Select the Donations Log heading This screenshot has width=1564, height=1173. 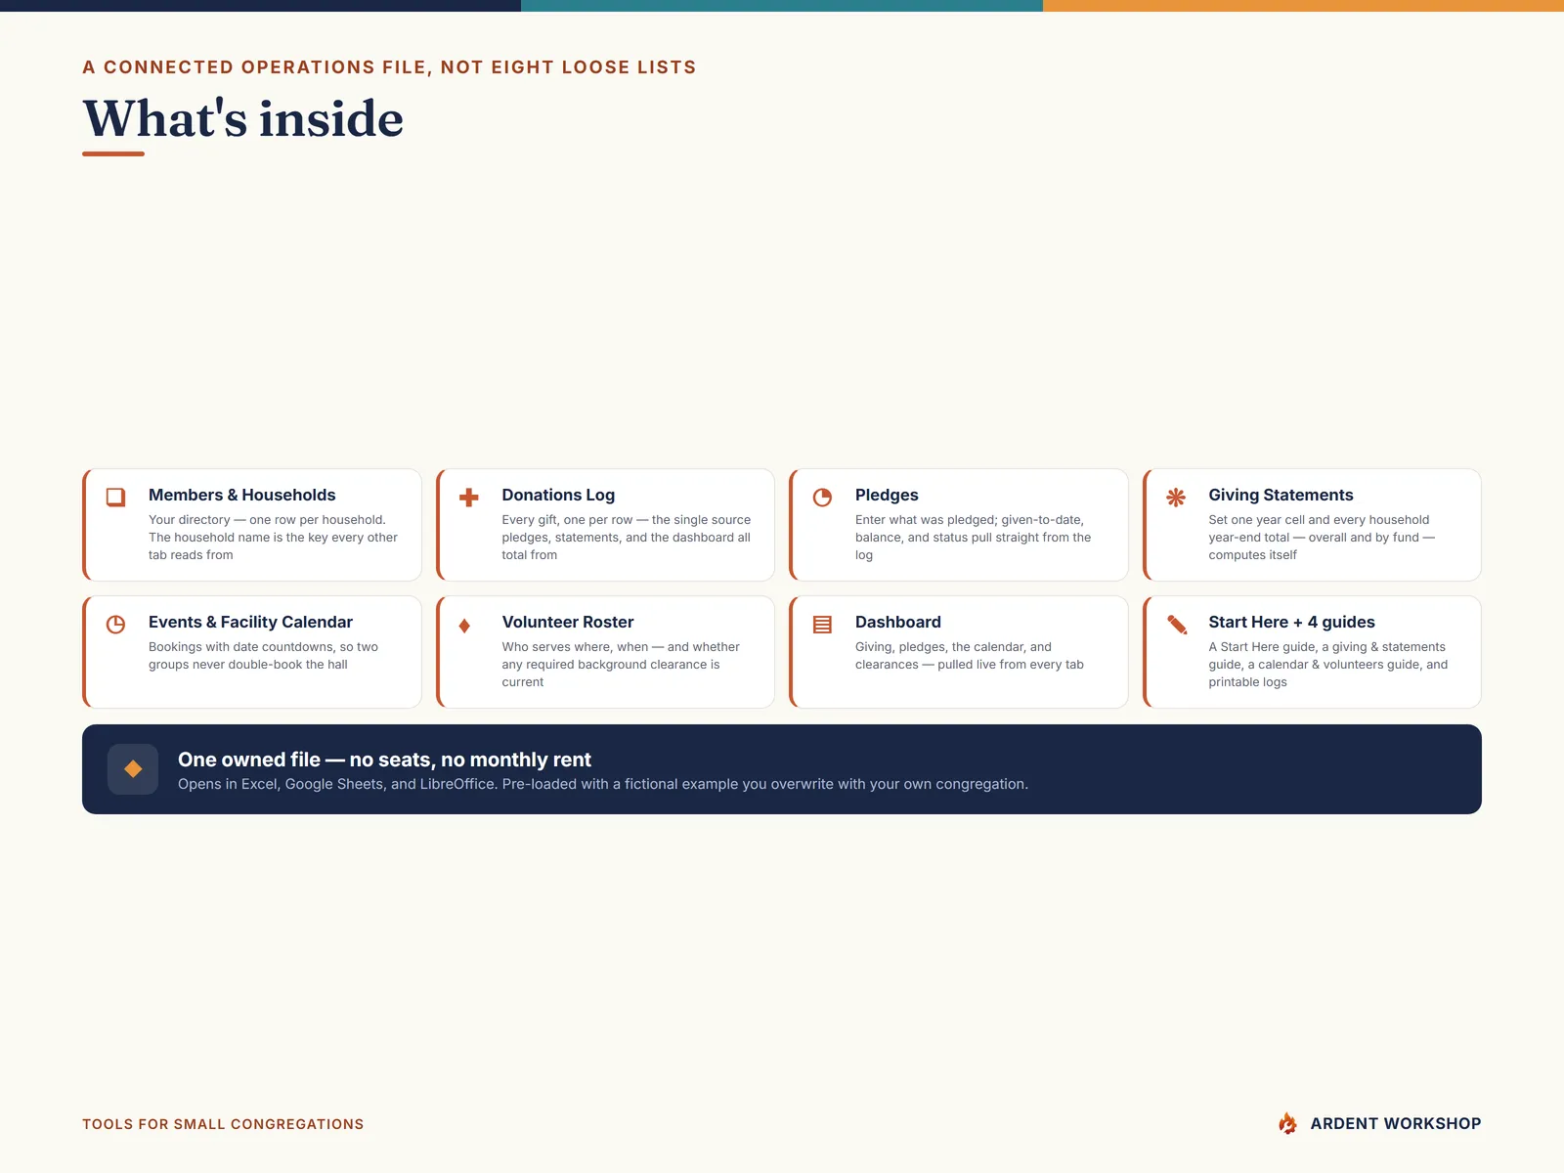pos(558,495)
